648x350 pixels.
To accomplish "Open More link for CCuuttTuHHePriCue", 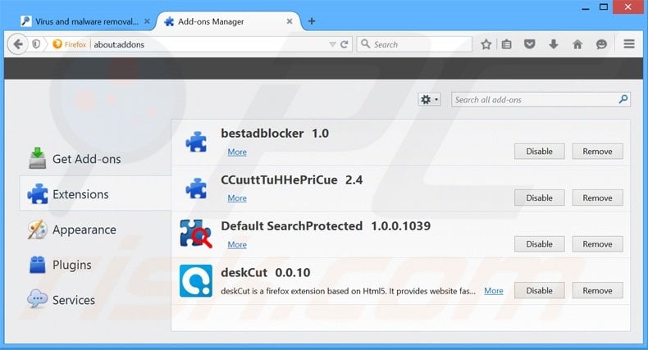I will pos(237,198).
